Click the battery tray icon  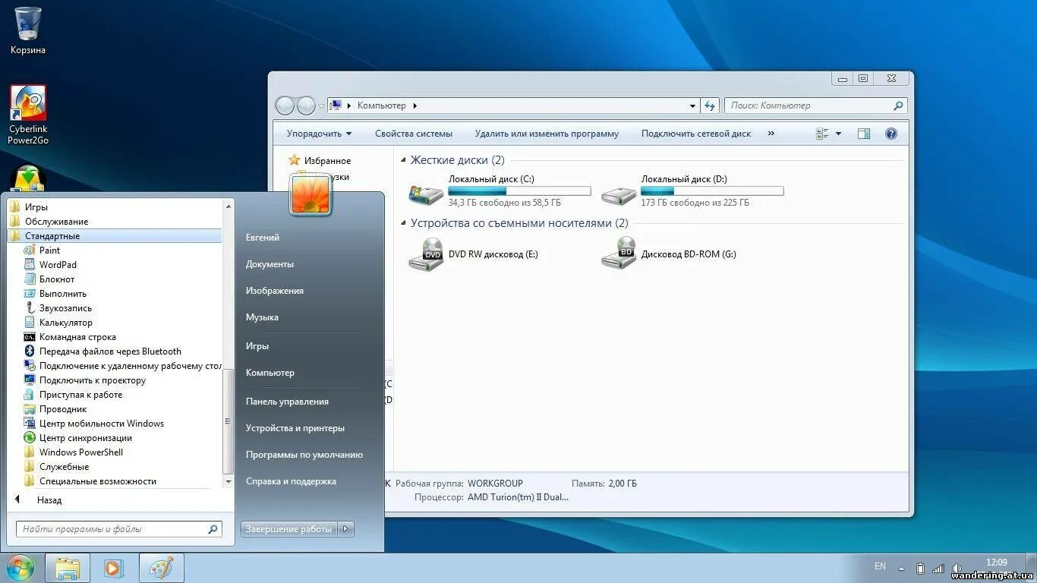click(x=920, y=568)
